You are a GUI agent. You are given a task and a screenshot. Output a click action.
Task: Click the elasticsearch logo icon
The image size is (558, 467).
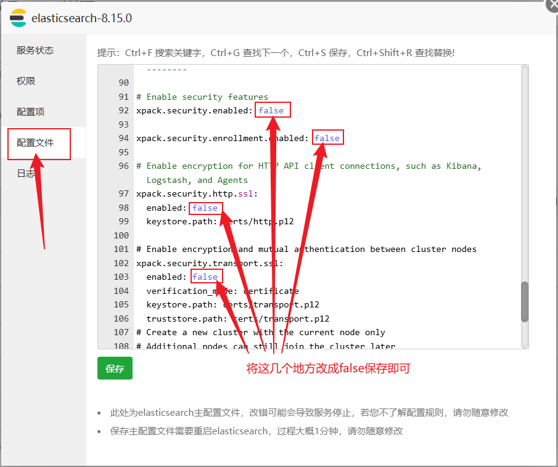click(18, 18)
